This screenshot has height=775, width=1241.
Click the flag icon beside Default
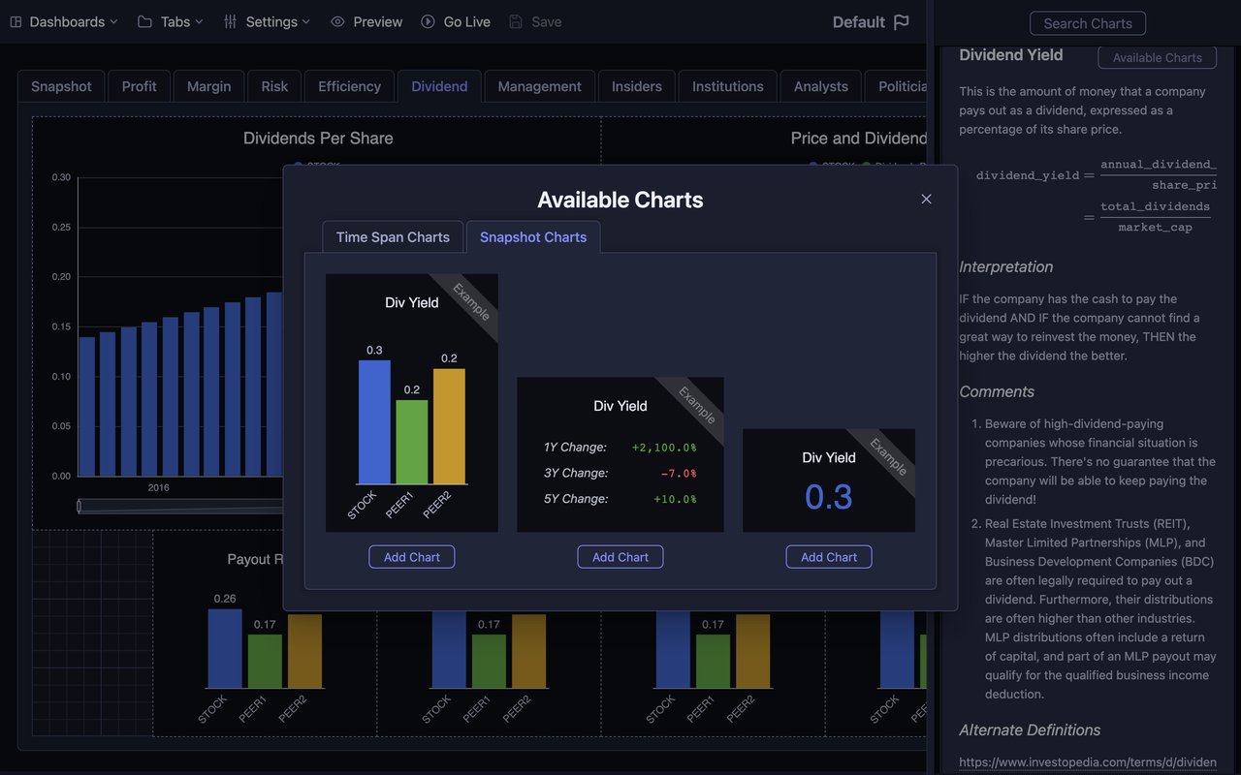902,21
